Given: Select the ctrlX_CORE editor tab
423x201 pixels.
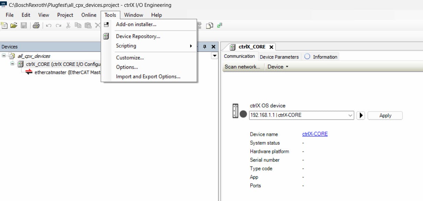Looking at the screenshot, I should [252, 47].
